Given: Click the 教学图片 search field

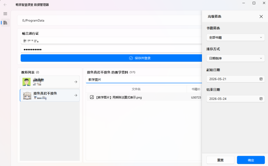Looking at the screenshot, I should click(144, 79).
